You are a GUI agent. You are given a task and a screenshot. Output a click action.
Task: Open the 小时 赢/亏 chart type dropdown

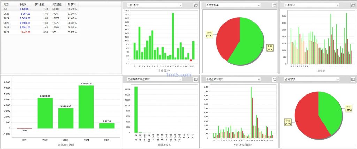coord(180,5)
